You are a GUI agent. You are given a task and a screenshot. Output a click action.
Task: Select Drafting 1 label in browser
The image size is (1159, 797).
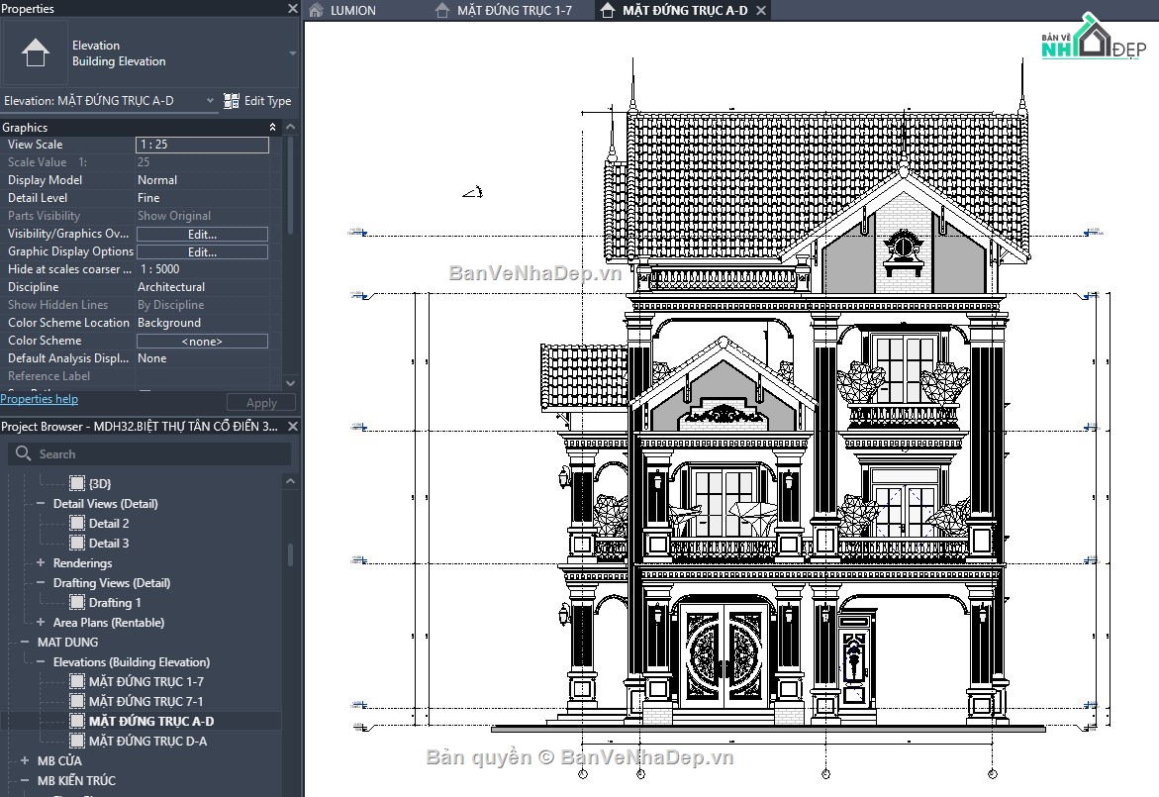point(115,603)
